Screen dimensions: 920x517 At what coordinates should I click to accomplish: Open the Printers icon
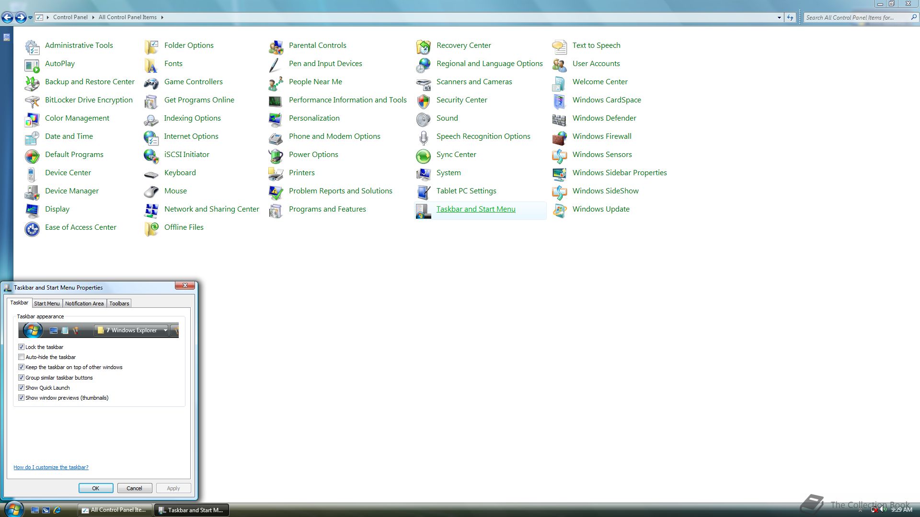coord(276,174)
